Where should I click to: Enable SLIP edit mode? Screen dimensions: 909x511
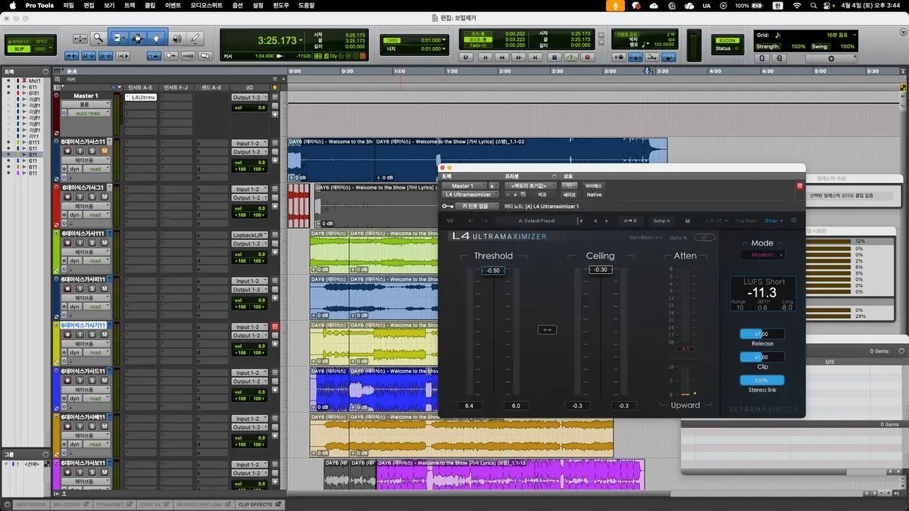click(19, 48)
